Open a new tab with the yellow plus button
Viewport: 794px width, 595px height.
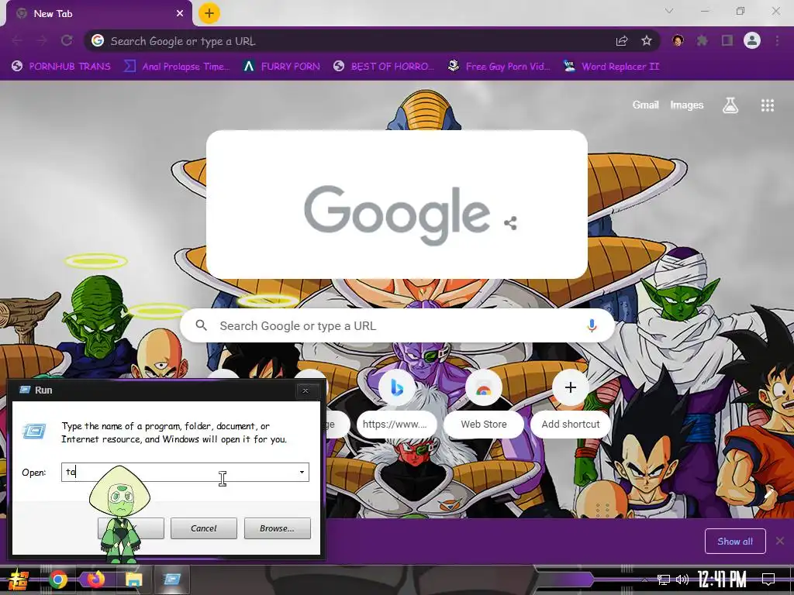pyautogui.click(x=209, y=13)
